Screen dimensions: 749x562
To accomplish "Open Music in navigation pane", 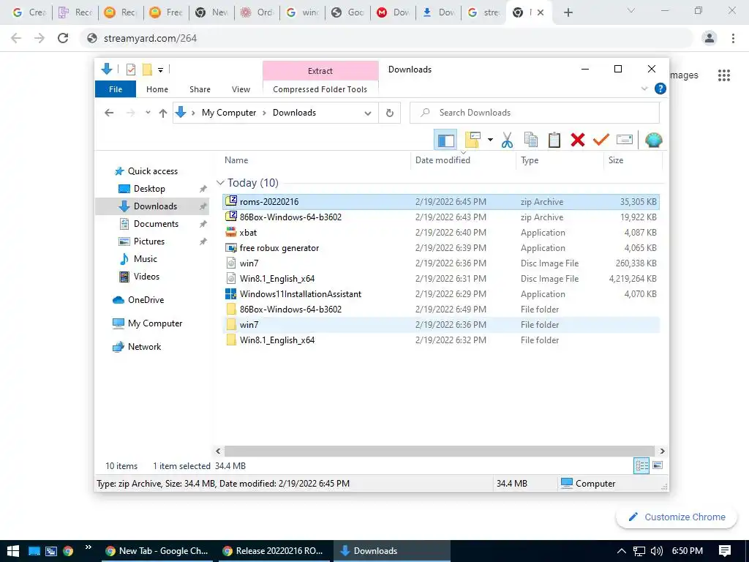I will (x=146, y=259).
